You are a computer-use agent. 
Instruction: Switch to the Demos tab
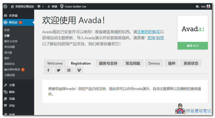pyautogui.click(x=154, y=63)
